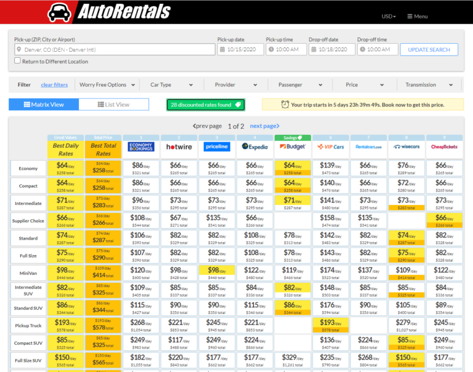Click the location pin icon in pick-up field
This screenshot has height=372, width=473.
(19, 49)
